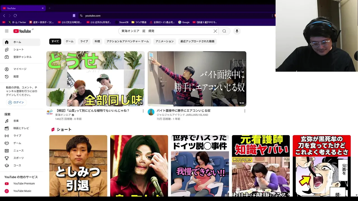Open ジャルジャルアイランド JARUJARU ISLAND channel link
358x201 pixels.
(x=182, y=115)
